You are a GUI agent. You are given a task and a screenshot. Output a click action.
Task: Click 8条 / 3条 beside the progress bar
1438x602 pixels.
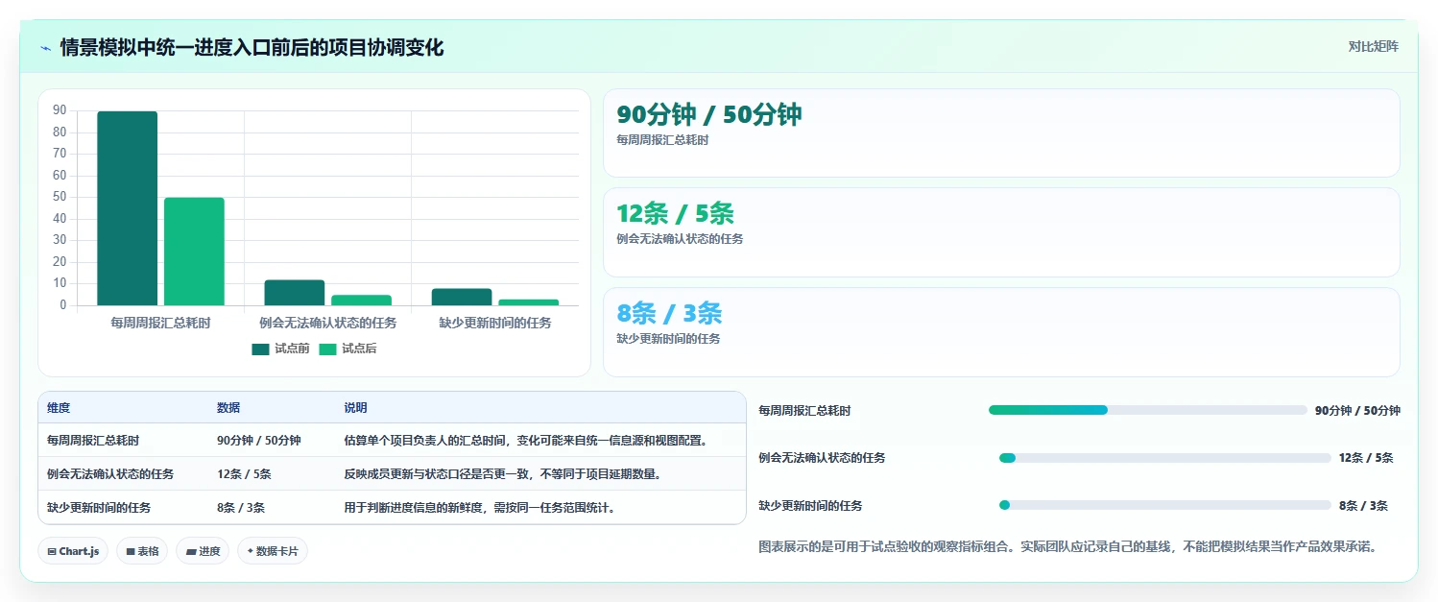tap(1363, 506)
